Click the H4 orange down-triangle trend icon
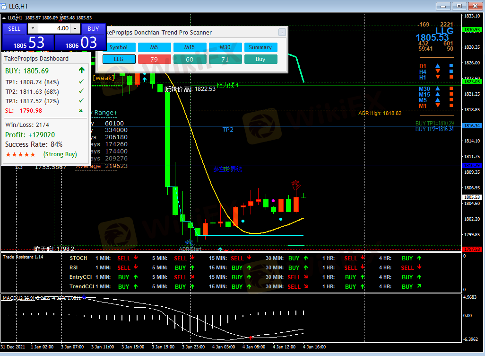This screenshot has height=356, width=485. pos(438,72)
